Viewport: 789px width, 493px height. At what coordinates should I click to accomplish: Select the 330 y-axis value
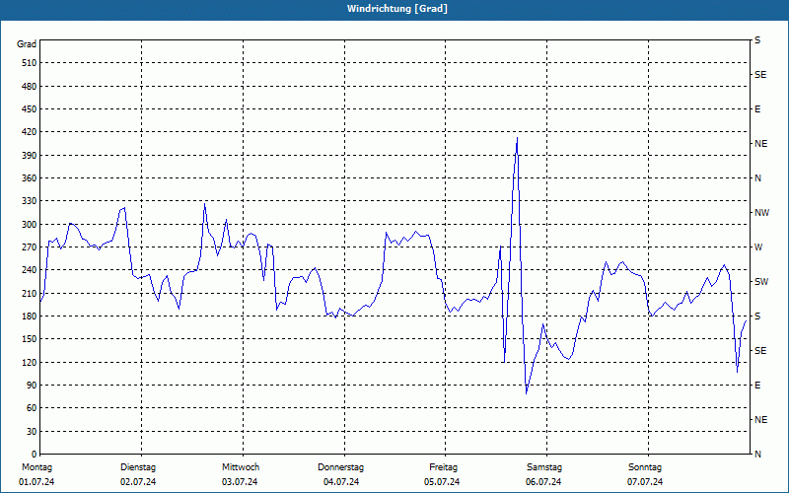point(30,201)
